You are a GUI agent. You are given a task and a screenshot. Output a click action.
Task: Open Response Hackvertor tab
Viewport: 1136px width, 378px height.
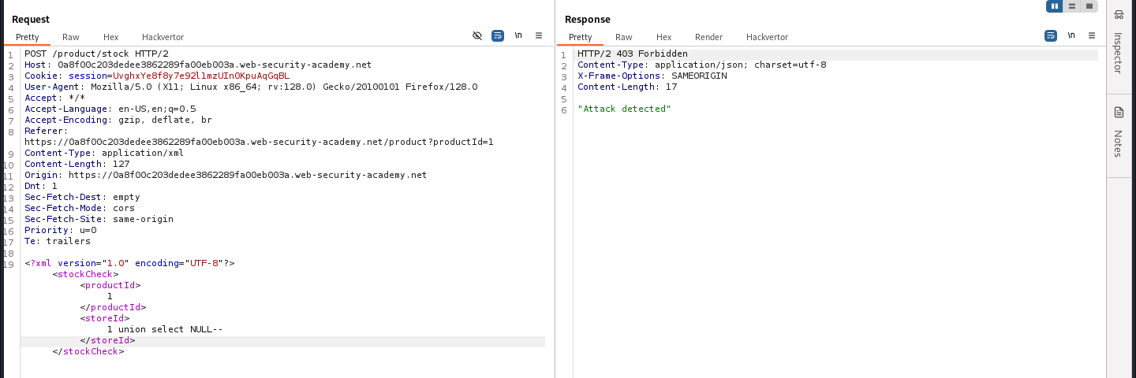pyautogui.click(x=768, y=37)
